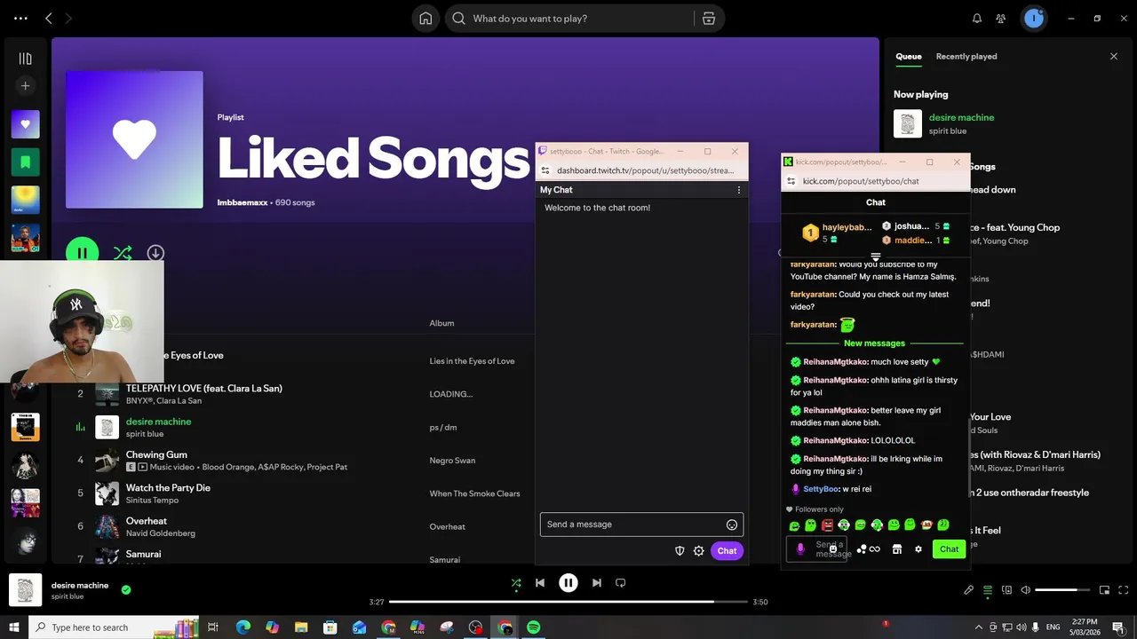This screenshot has width=1137, height=639.
Task: Send message with Twitch Chat button
Action: pos(728,551)
